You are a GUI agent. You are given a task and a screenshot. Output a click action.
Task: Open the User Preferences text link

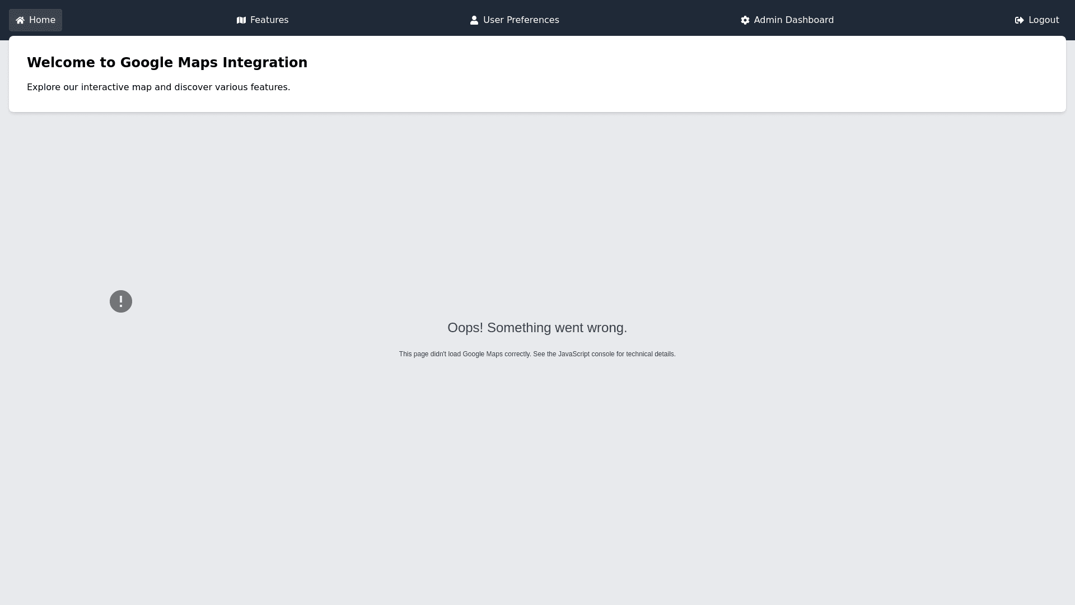pos(521,20)
